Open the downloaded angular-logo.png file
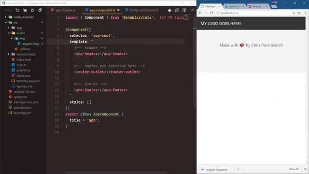Viewport: 309px width, 174px height. pos(216,170)
